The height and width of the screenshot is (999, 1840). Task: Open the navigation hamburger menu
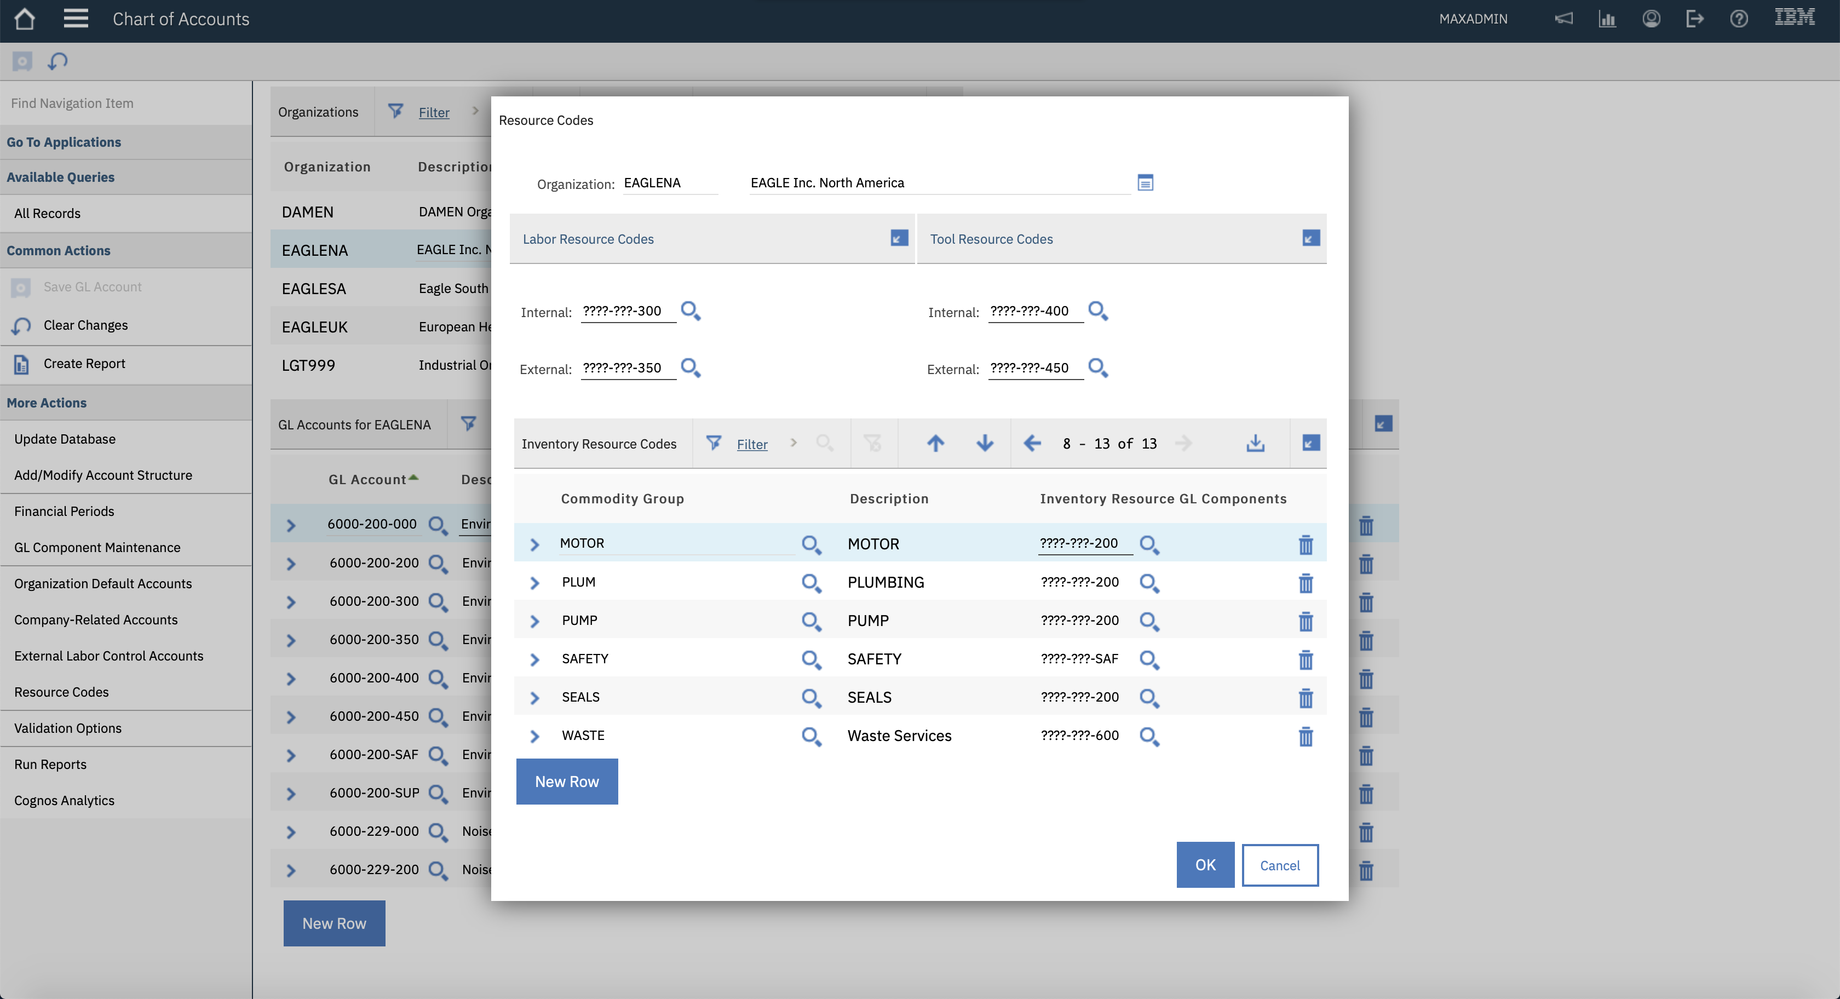(75, 19)
